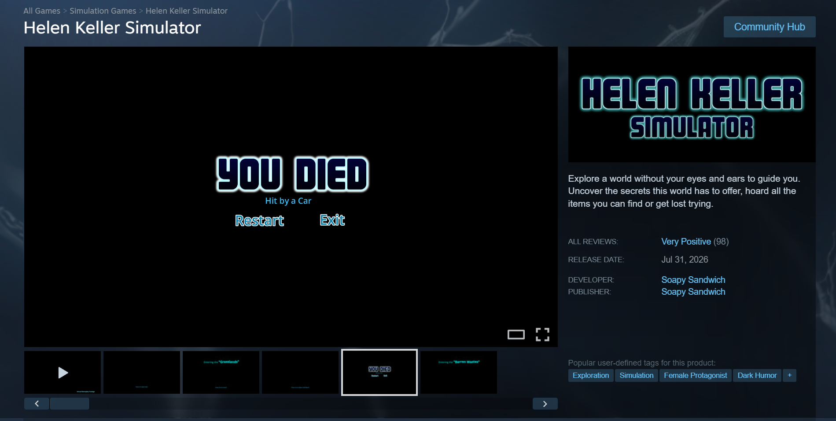The image size is (836, 421).
Task: Click the game description starting 'Explore a world'
Action: (x=684, y=191)
